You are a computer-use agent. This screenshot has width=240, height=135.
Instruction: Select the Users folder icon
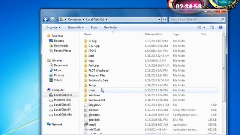point(86,90)
